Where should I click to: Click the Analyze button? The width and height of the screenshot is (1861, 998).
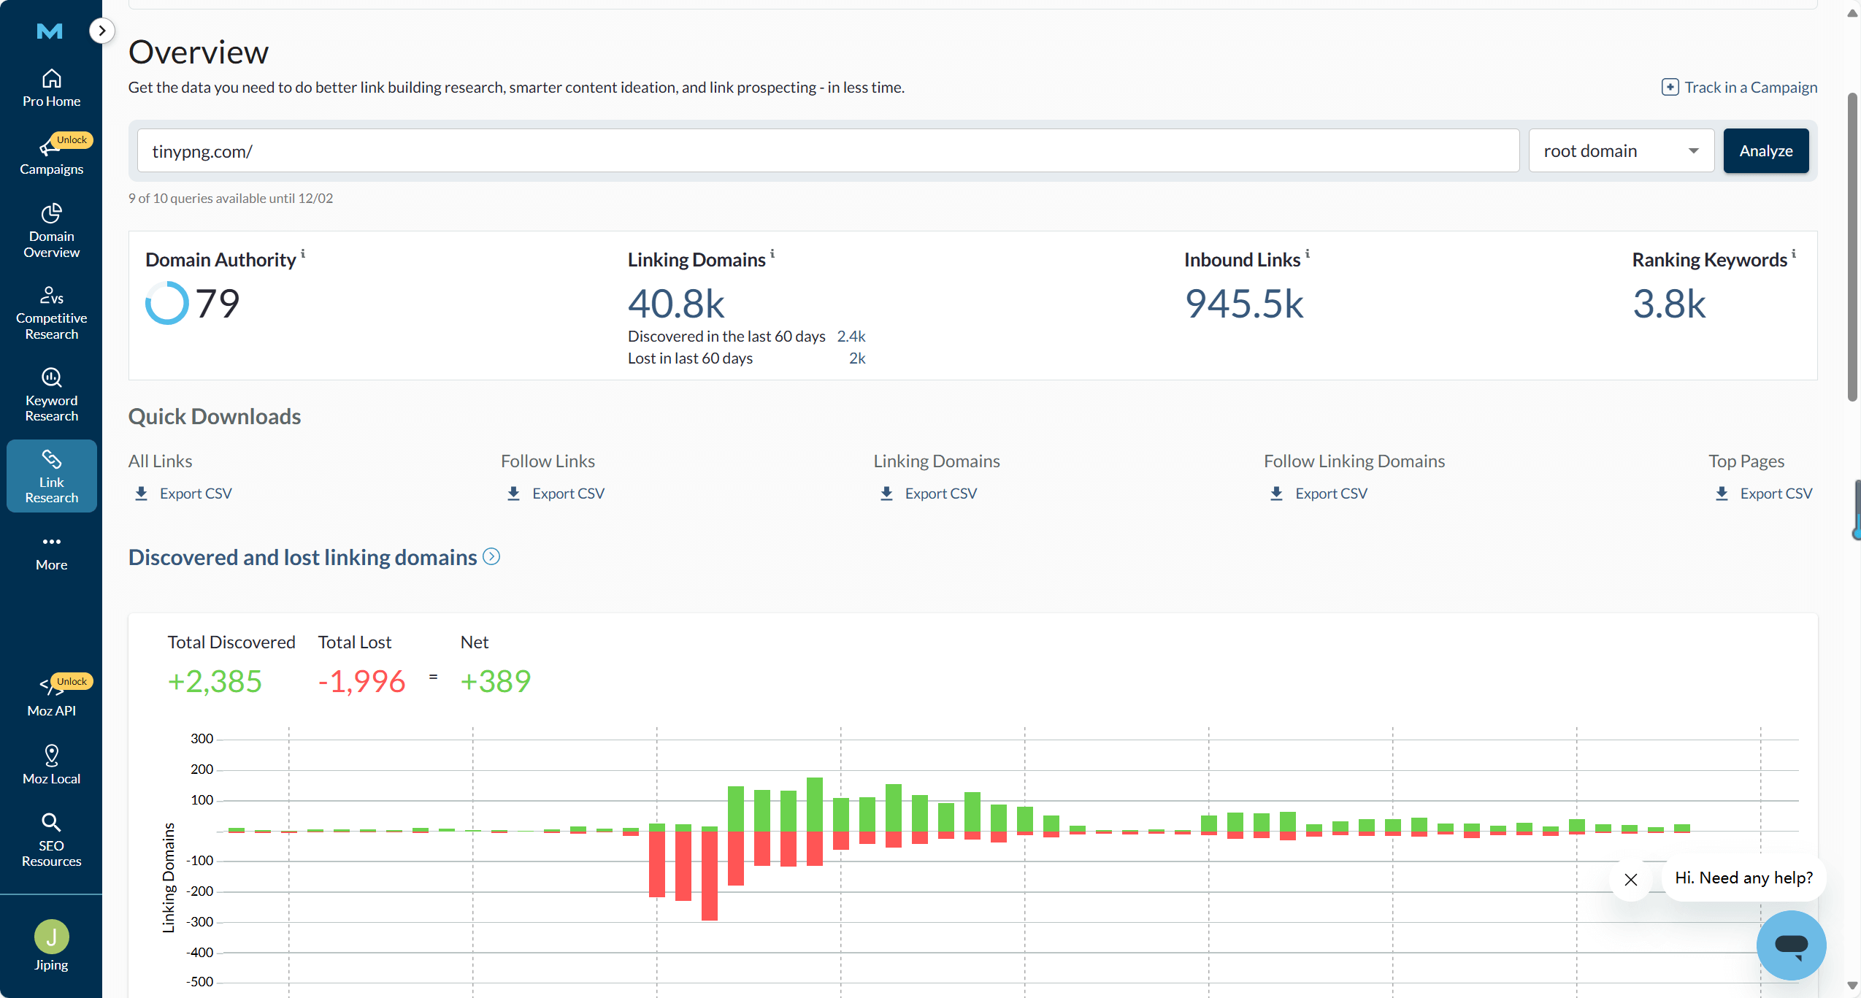[1765, 151]
